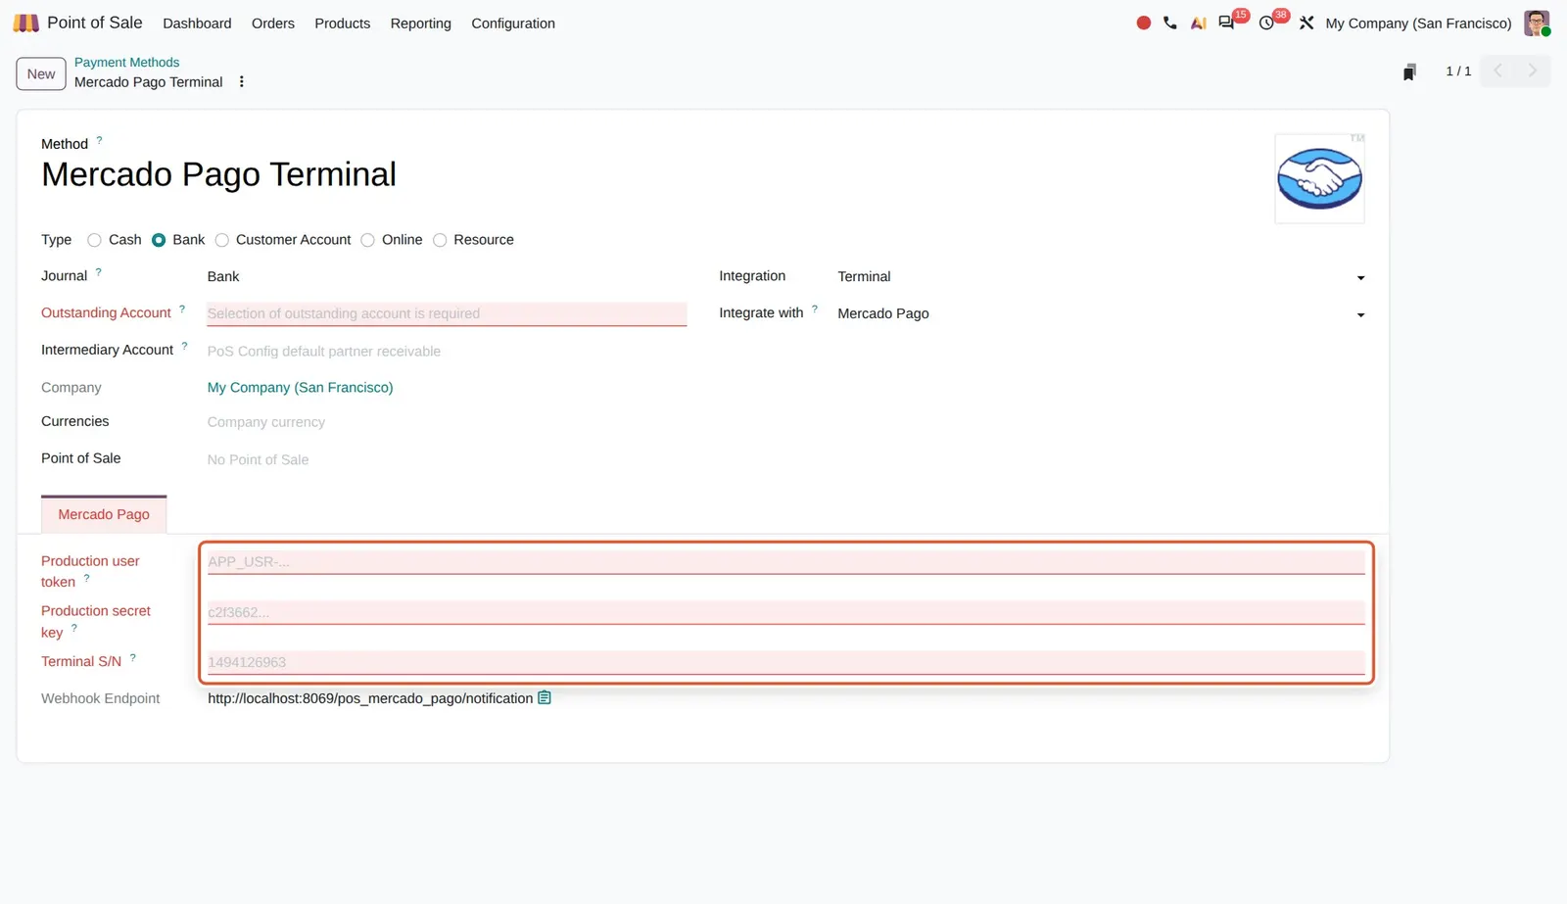The height and width of the screenshot is (904, 1567).
Task: Open the AI assistant icon
Action: (1198, 23)
